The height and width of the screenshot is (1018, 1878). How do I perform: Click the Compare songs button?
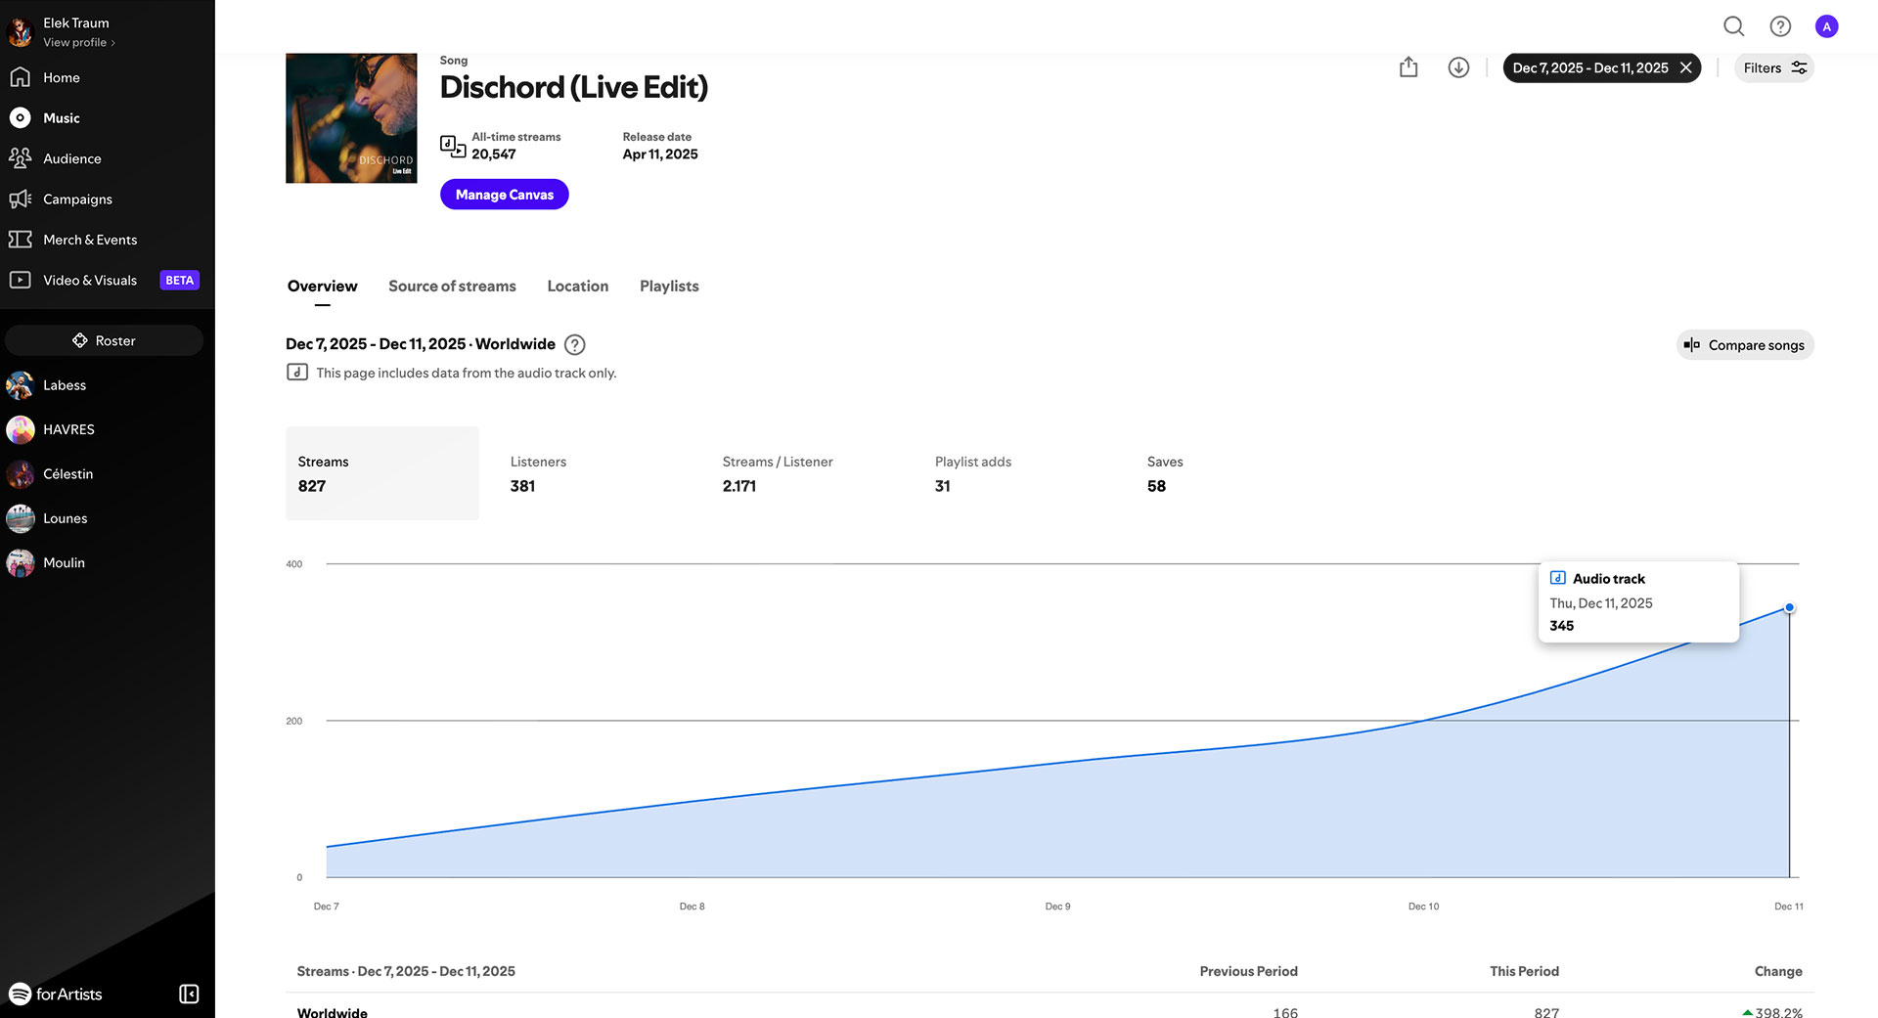1744,345
